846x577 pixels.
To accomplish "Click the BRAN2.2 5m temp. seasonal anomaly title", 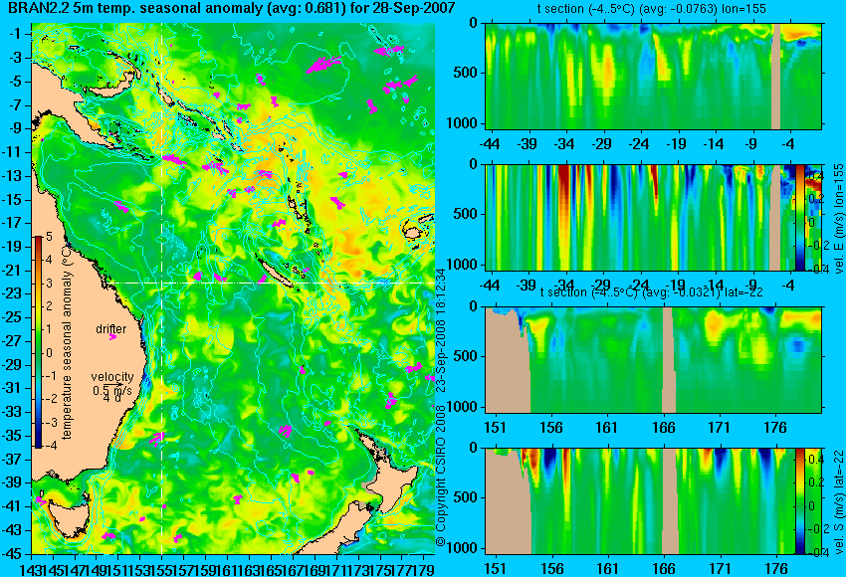I will [228, 8].
